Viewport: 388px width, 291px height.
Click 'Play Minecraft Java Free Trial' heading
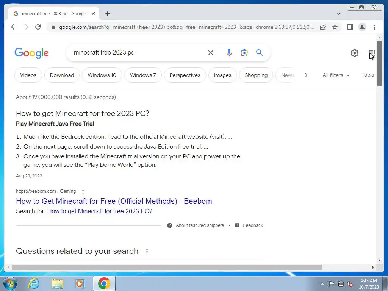[x=55, y=124]
